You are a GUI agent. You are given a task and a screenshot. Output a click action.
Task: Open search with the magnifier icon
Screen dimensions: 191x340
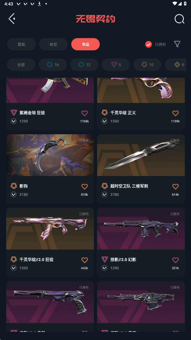(x=179, y=19)
